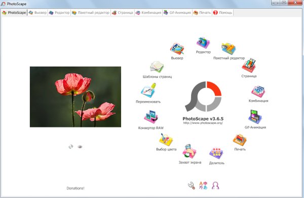Switch to the Пакетный редактор tab
Image resolution: width=304 pixels, height=198 pixels.
tap(91, 13)
